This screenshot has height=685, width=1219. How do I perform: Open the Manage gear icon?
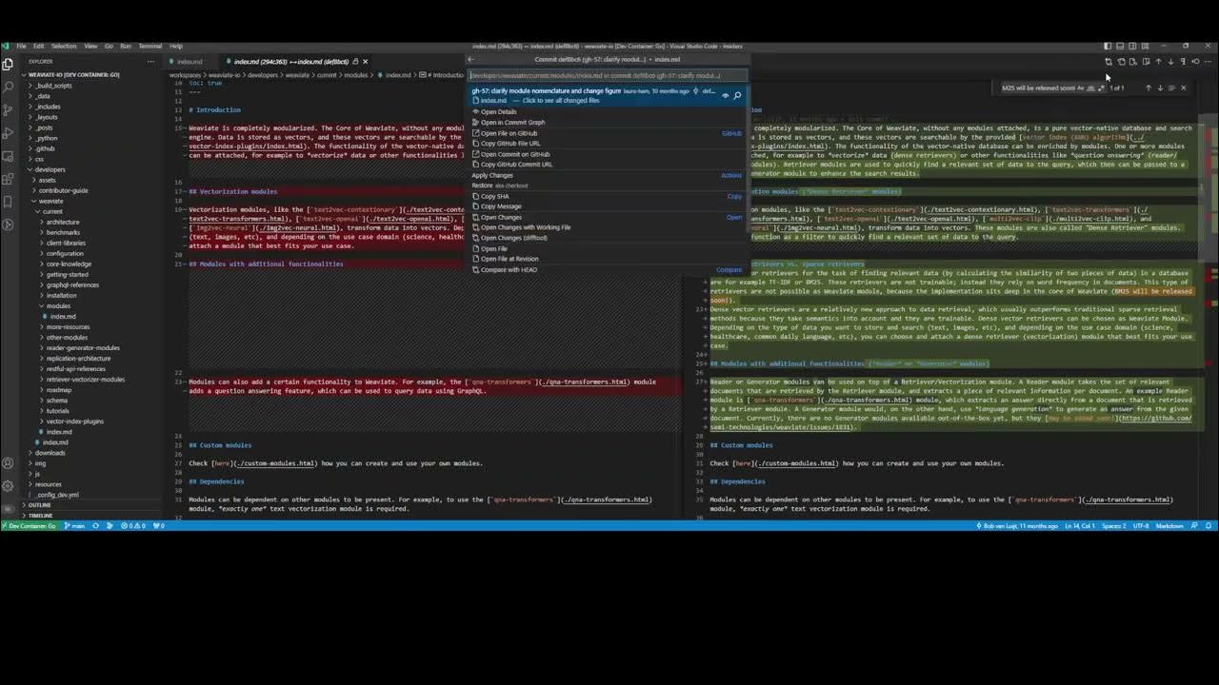click(x=8, y=486)
